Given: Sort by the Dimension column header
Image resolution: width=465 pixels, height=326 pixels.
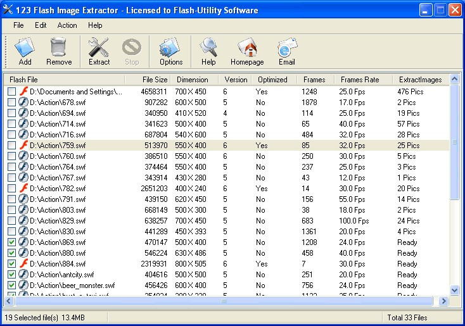Looking at the screenshot, I should (194, 79).
